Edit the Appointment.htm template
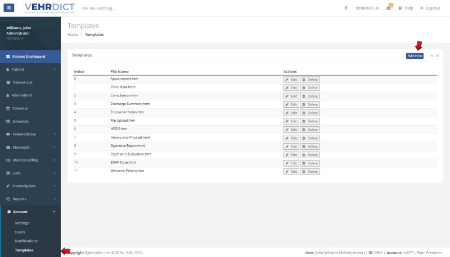450x257 pixels. click(291, 79)
